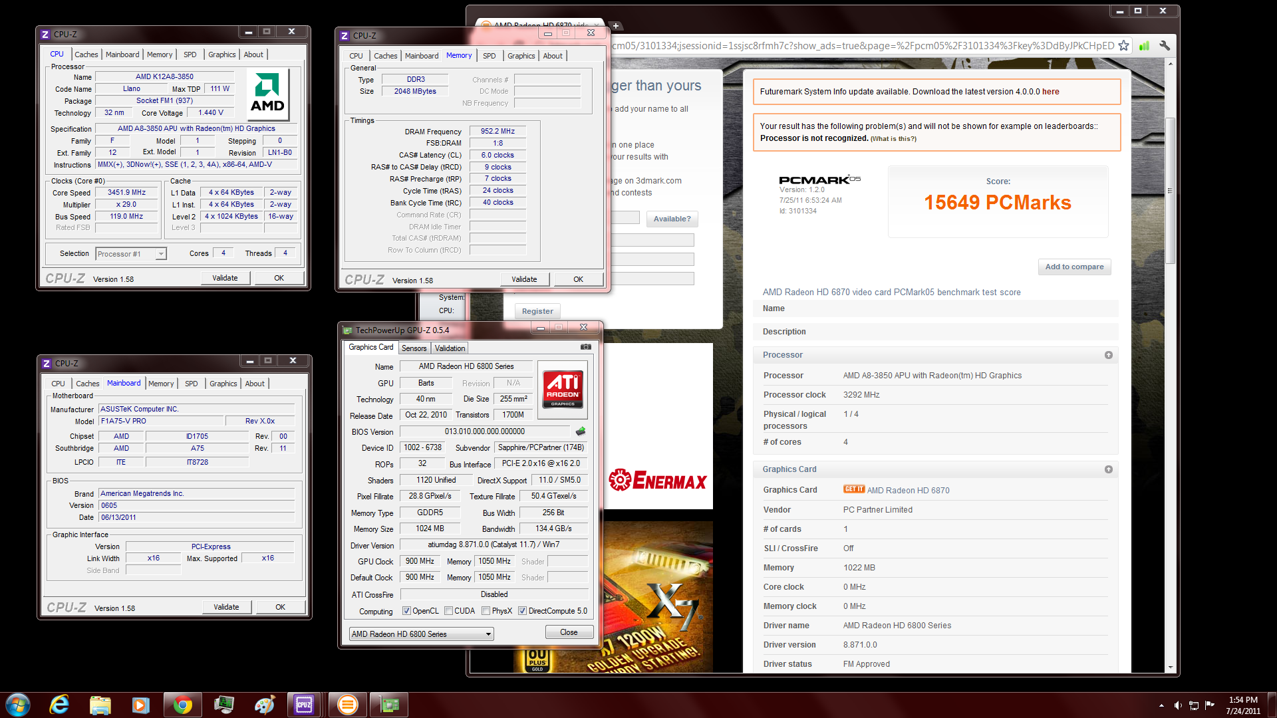Click the green bars extension icon in Chrome
The image size is (1277, 718).
1144,46
